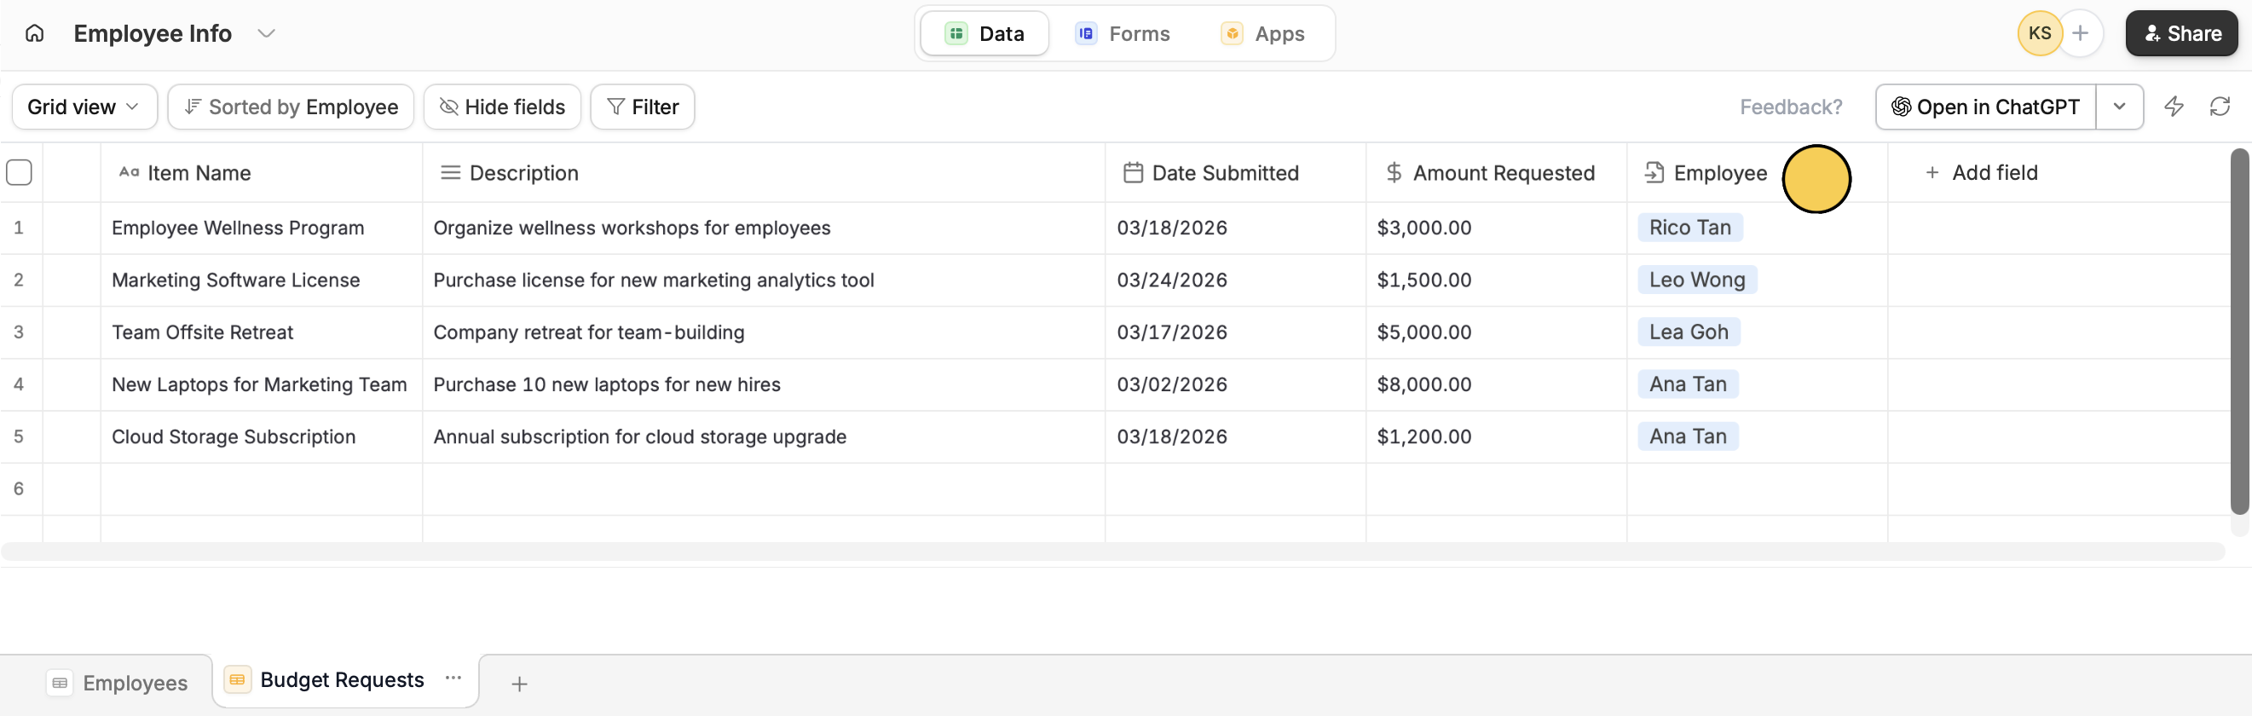Select the Employee Wellness Program cell
Viewport: 2252px width, 716px height.
pos(262,228)
